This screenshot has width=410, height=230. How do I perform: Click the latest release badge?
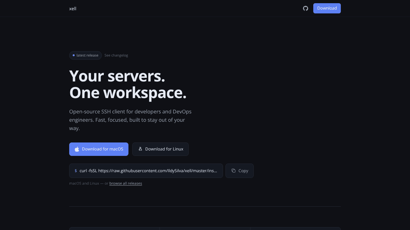point(86,55)
